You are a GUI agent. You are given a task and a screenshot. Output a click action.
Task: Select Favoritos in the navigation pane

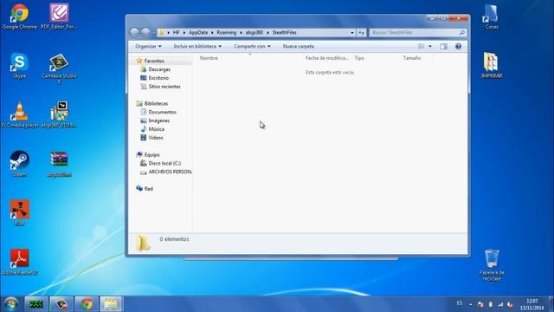click(x=154, y=61)
